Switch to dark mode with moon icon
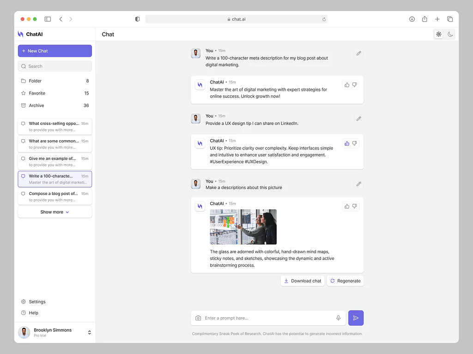Image resolution: width=473 pixels, height=354 pixels. [450, 35]
